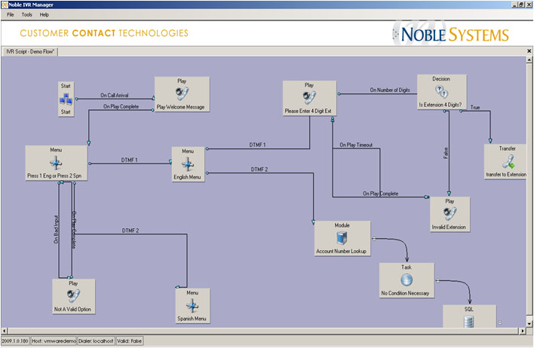
Task: Click the On Bad Input vertical label
Action: 56,229
